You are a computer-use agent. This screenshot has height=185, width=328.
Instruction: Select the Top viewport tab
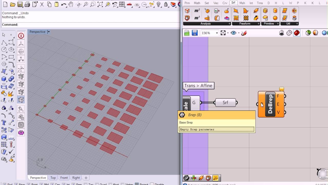pos(53,178)
